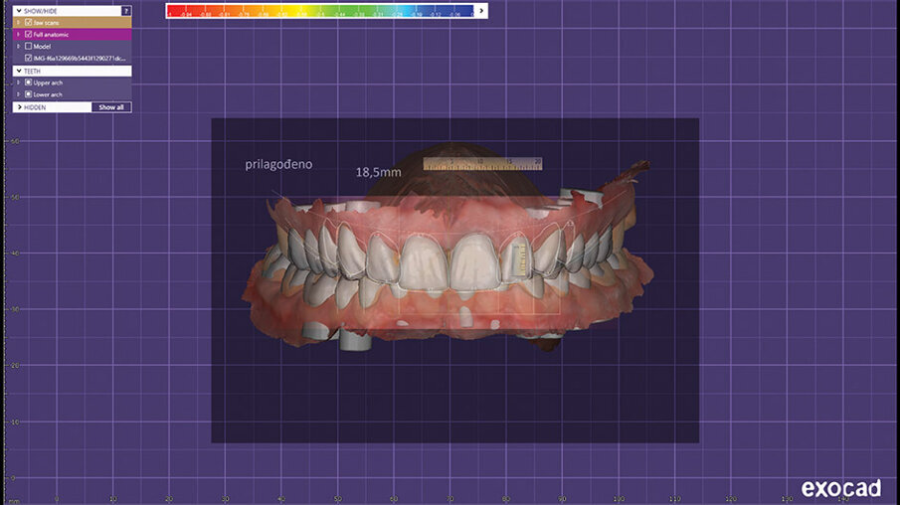Click the 18,5mm measurement label

tap(378, 172)
